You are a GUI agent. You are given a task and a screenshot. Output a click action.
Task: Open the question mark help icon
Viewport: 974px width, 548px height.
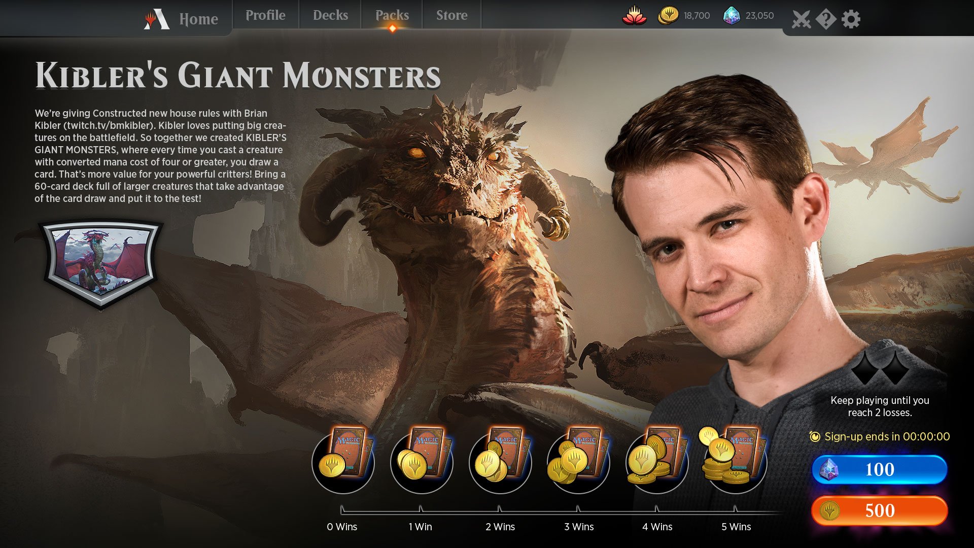(x=826, y=20)
